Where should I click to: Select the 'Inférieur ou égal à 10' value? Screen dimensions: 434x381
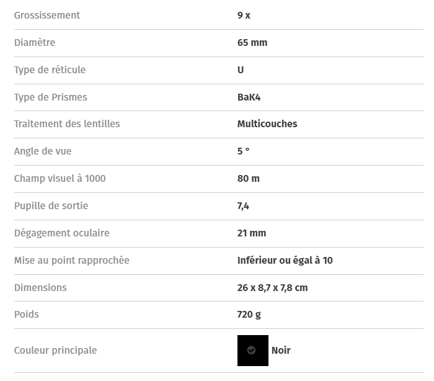285,261
